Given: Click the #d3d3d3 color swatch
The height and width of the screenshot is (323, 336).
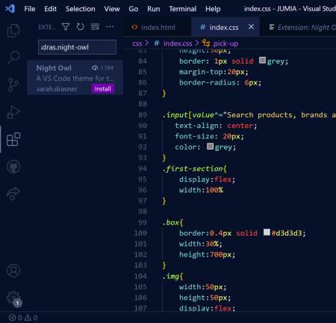Looking at the screenshot, I should click(267, 233).
